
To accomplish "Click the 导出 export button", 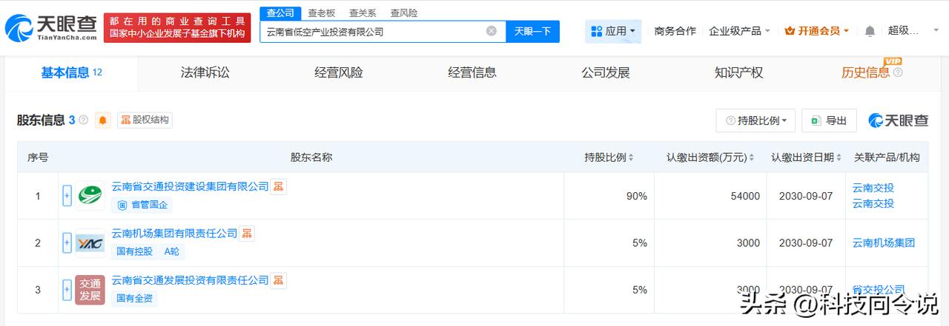I will [x=830, y=120].
